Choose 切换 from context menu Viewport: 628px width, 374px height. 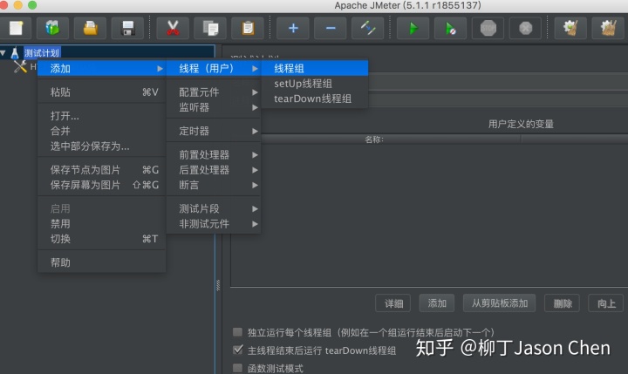coord(102,239)
